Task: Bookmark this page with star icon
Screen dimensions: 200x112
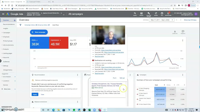Action: [175, 5]
